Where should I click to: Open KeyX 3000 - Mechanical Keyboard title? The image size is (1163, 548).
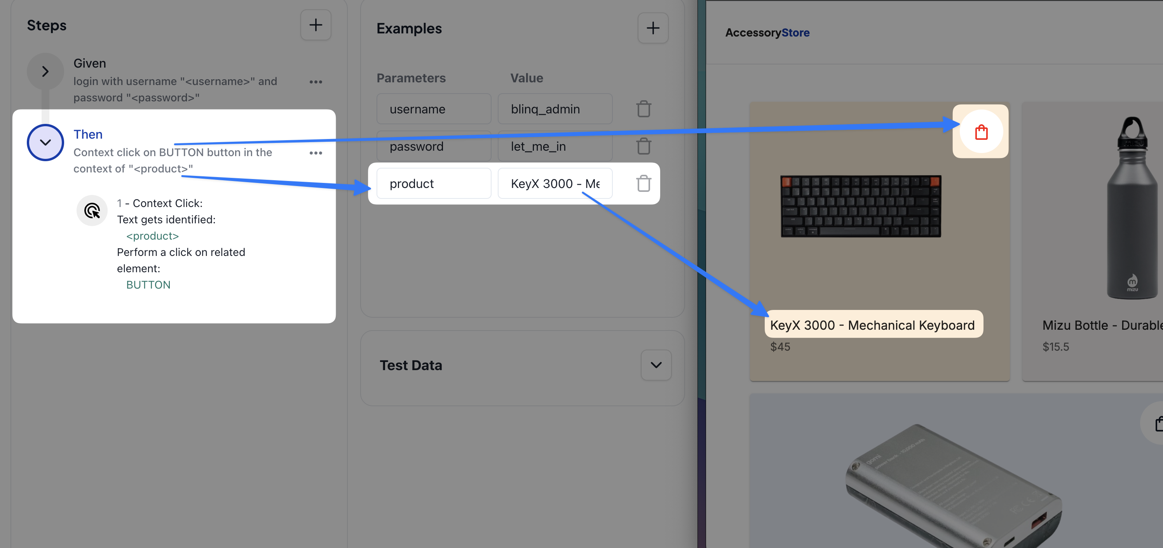pyautogui.click(x=872, y=325)
